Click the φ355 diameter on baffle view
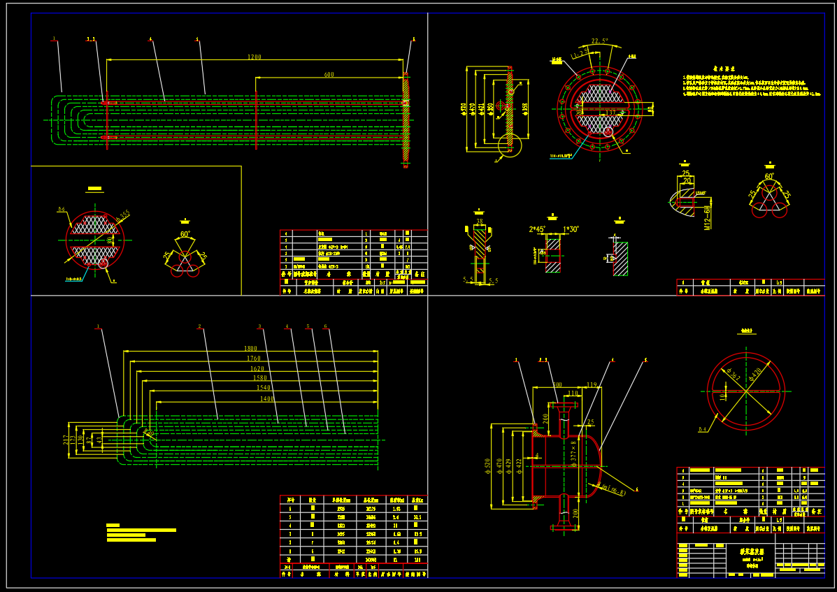This screenshot has height=592, width=837. (123, 216)
